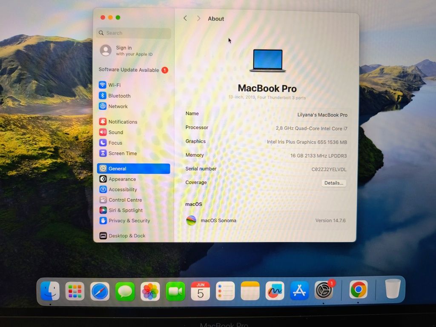Click the MacBook Pro laptop image
The height and width of the screenshot is (327, 436).
[268, 60]
